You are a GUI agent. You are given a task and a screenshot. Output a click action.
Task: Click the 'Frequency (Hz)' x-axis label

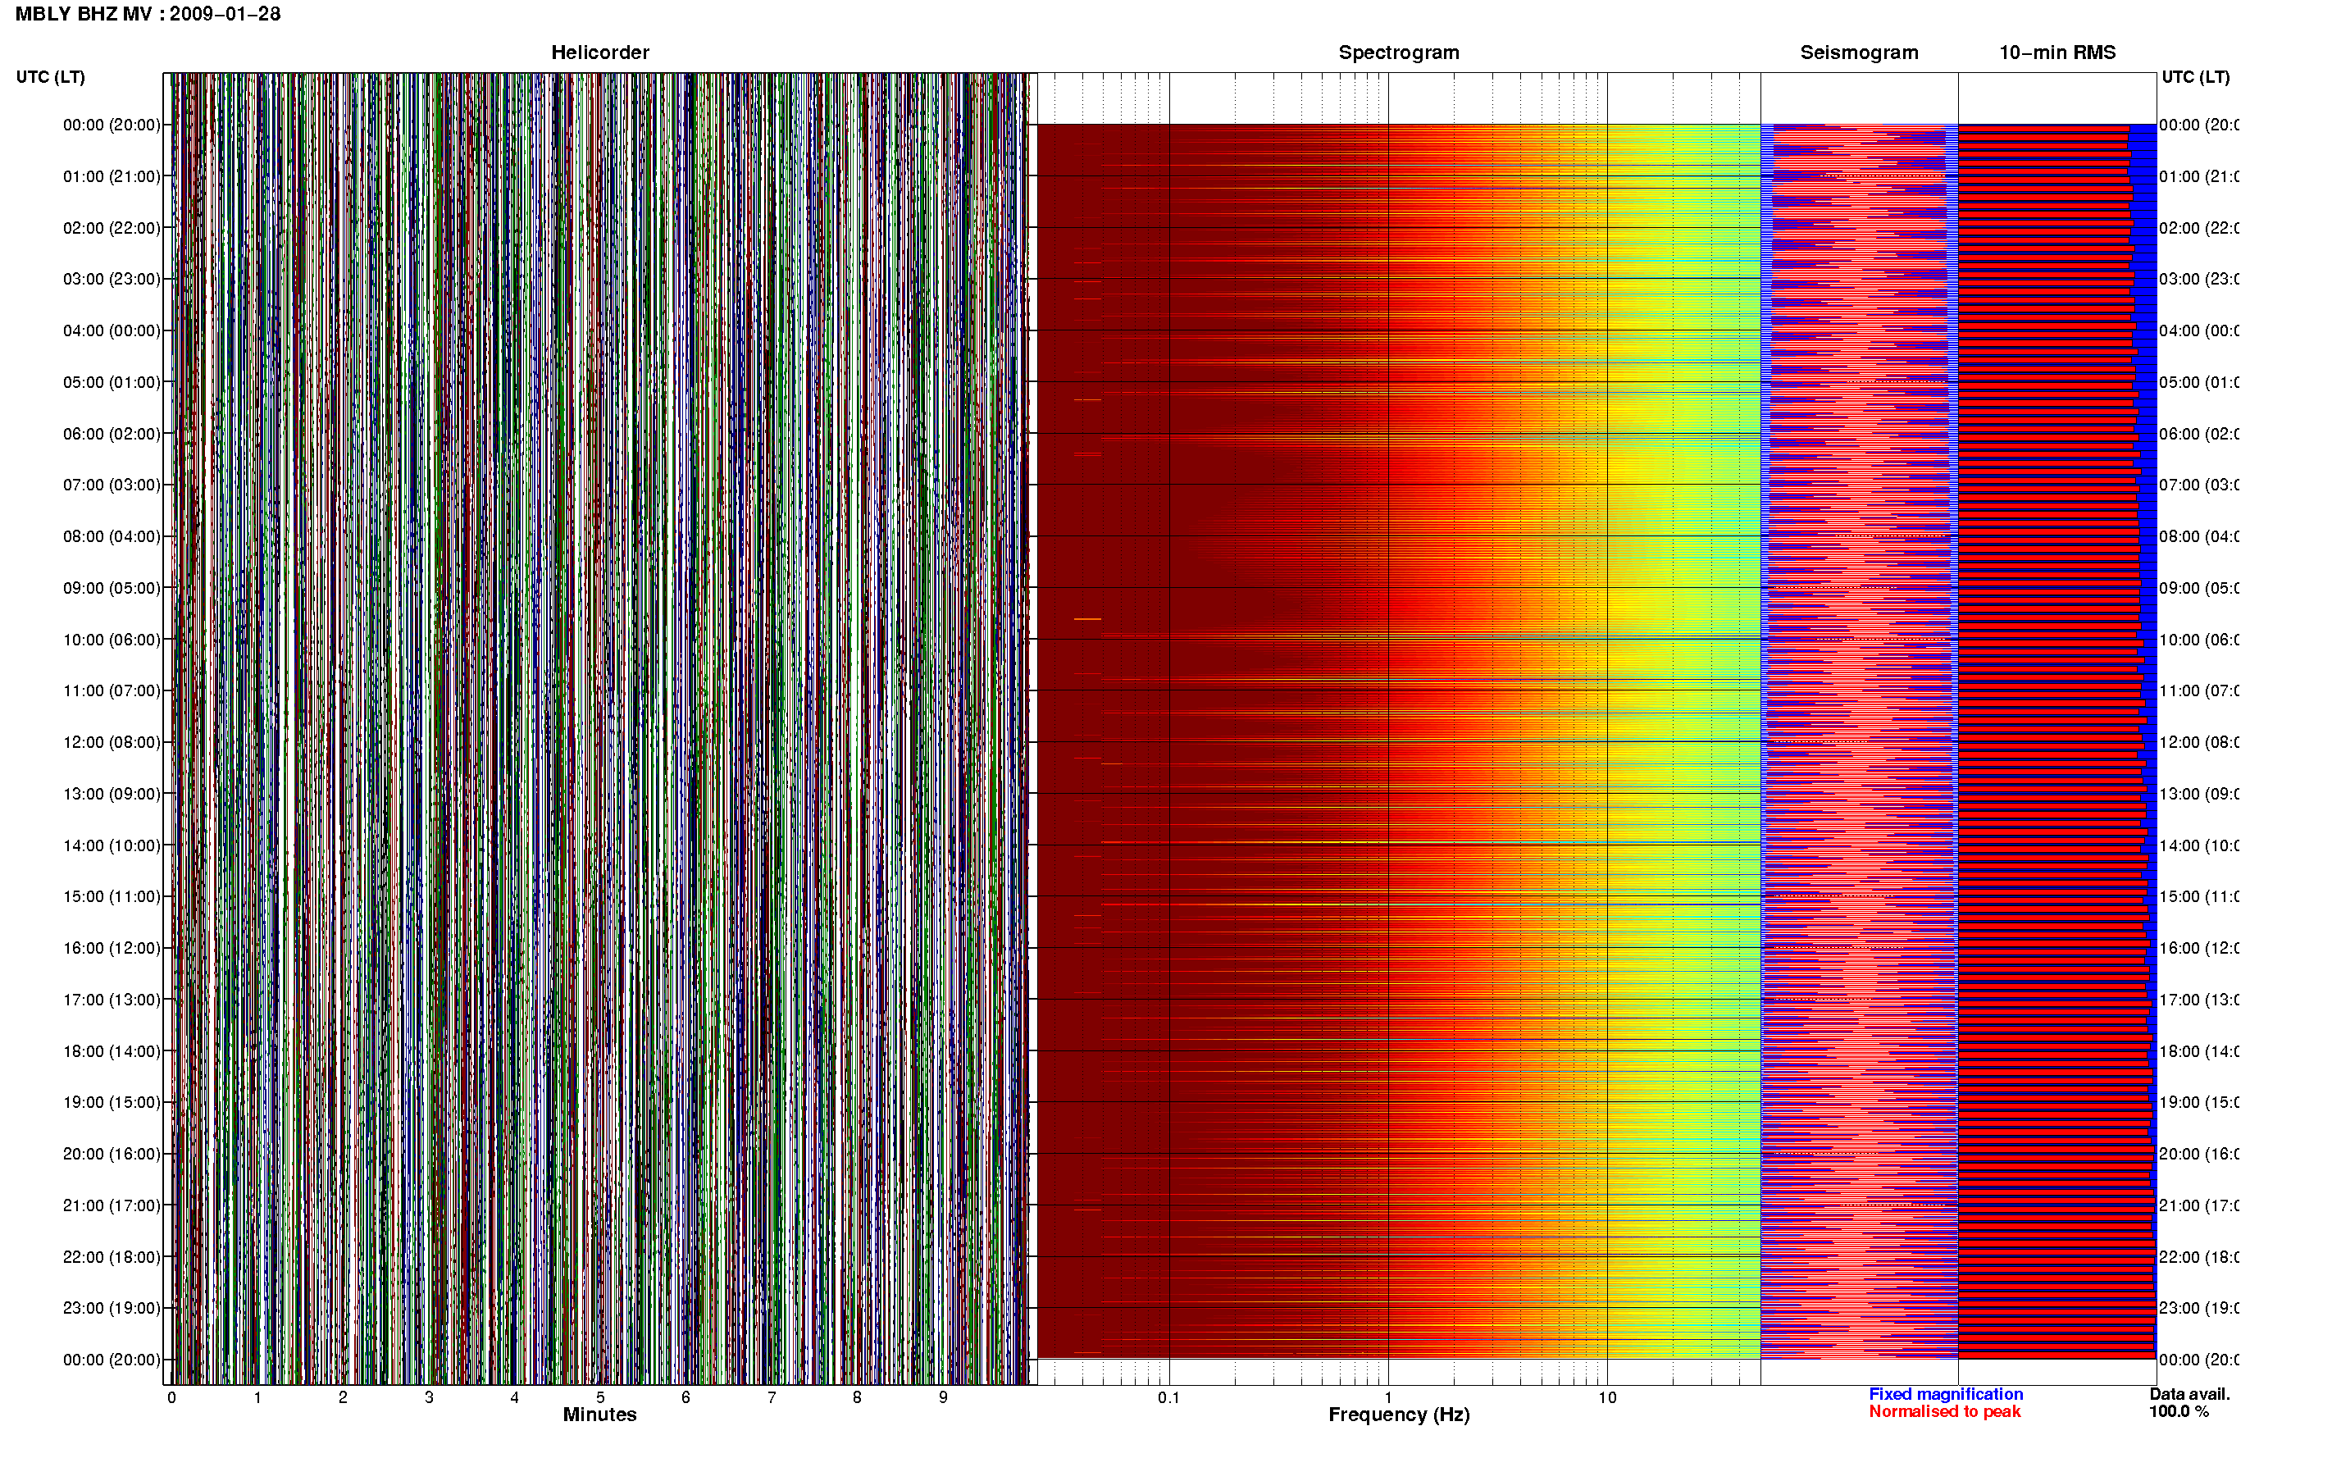click(x=1399, y=1415)
